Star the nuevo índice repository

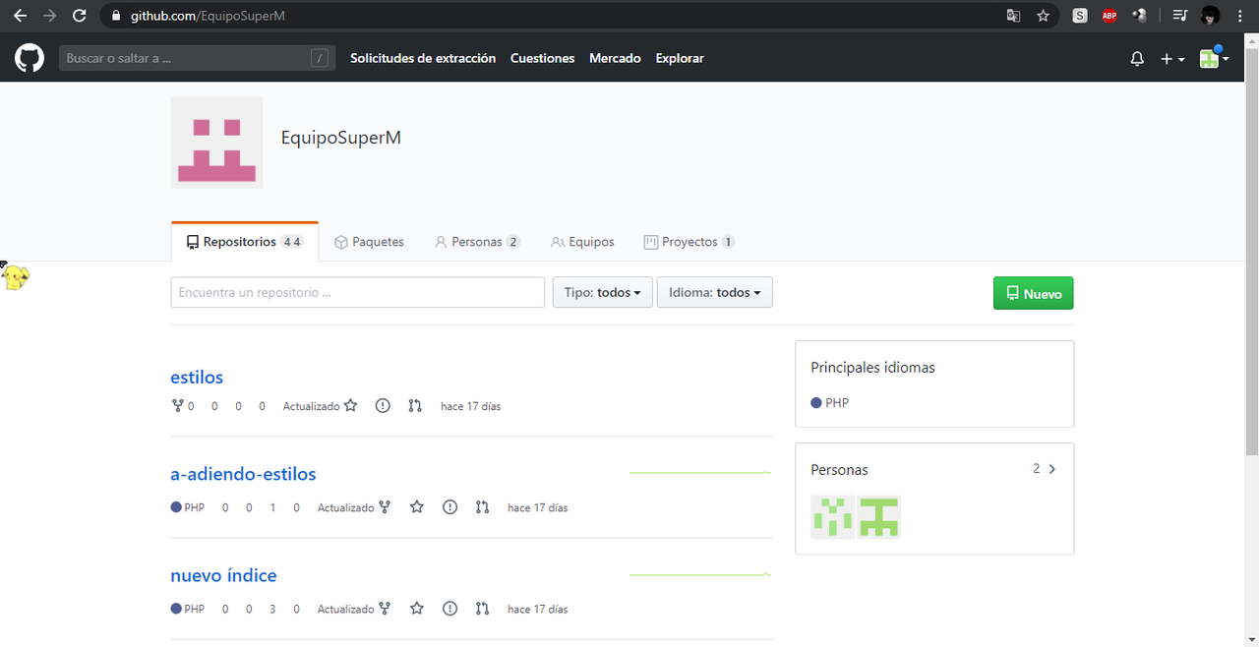(x=417, y=609)
